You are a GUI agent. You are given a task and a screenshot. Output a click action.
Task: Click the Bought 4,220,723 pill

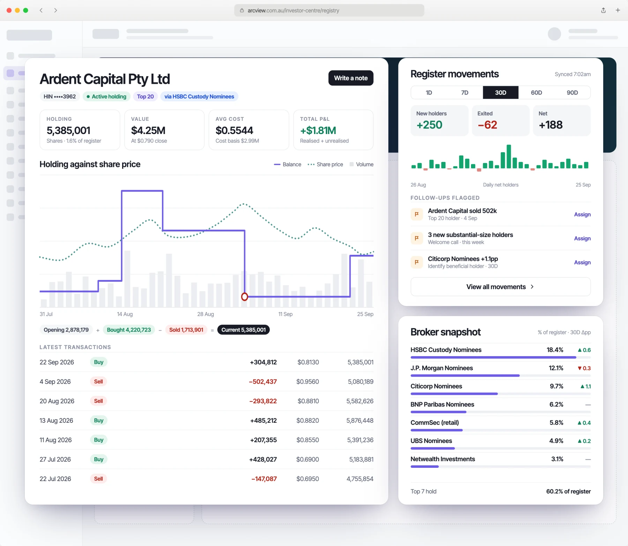click(x=129, y=330)
